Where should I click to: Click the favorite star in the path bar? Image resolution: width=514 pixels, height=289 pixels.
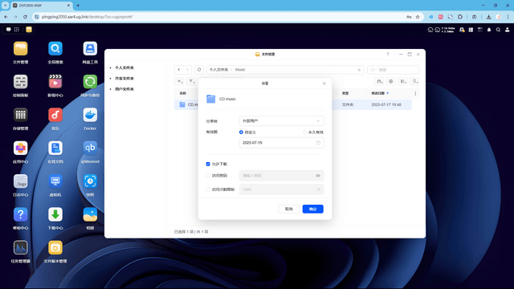click(x=359, y=70)
